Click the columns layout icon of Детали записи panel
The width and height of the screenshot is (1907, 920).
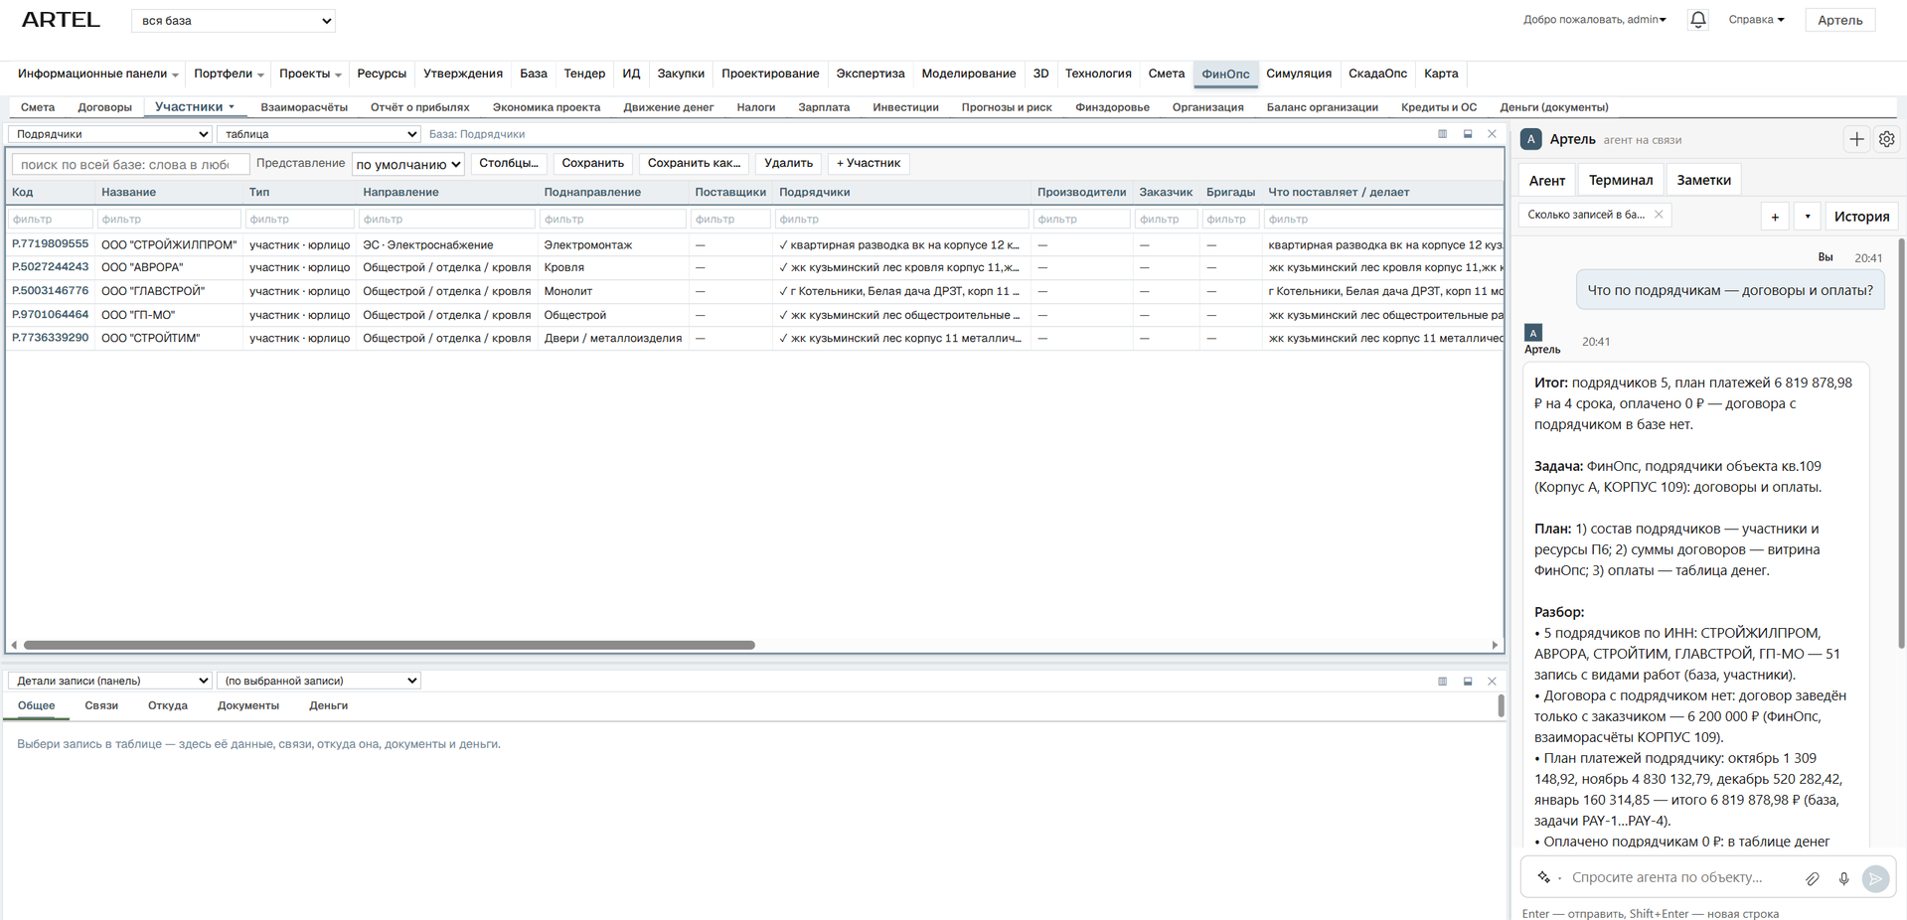point(1442,682)
